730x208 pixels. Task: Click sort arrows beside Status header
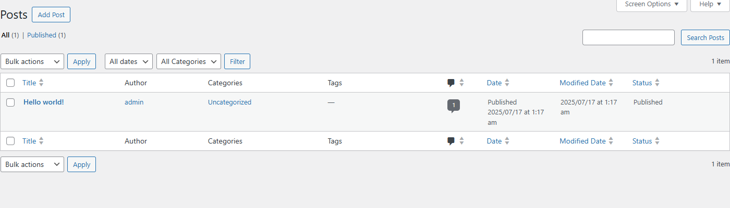[x=657, y=83]
